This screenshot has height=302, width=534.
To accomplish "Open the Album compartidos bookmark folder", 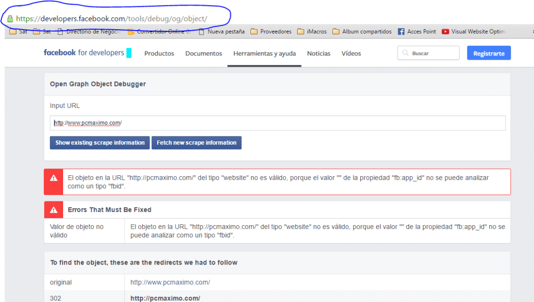I will pyautogui.click(x=362, y=32).
